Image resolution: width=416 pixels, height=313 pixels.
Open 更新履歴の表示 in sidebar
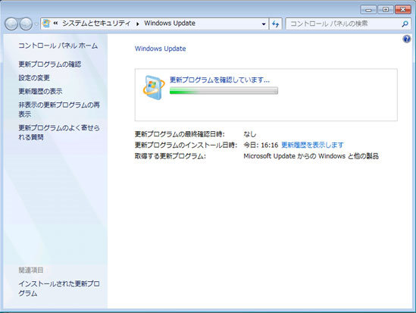pyautogui.click(x=40, y=91)
